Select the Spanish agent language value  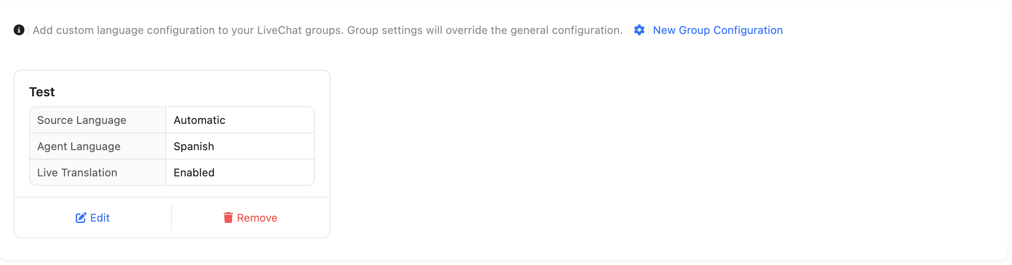click(x=194, y=147)
